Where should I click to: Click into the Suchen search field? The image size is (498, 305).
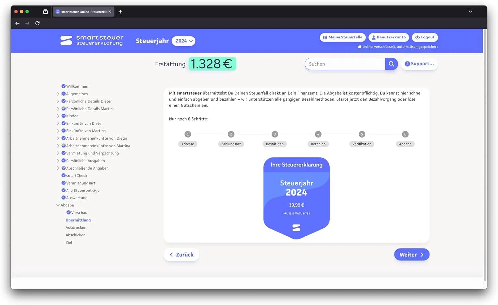click(x=345, y=64)
